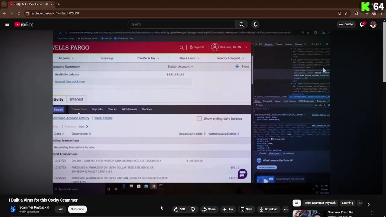Screen dimensions: 386x217
Task: Open the tab search dropdown arrow
Action: coord(4,4)
